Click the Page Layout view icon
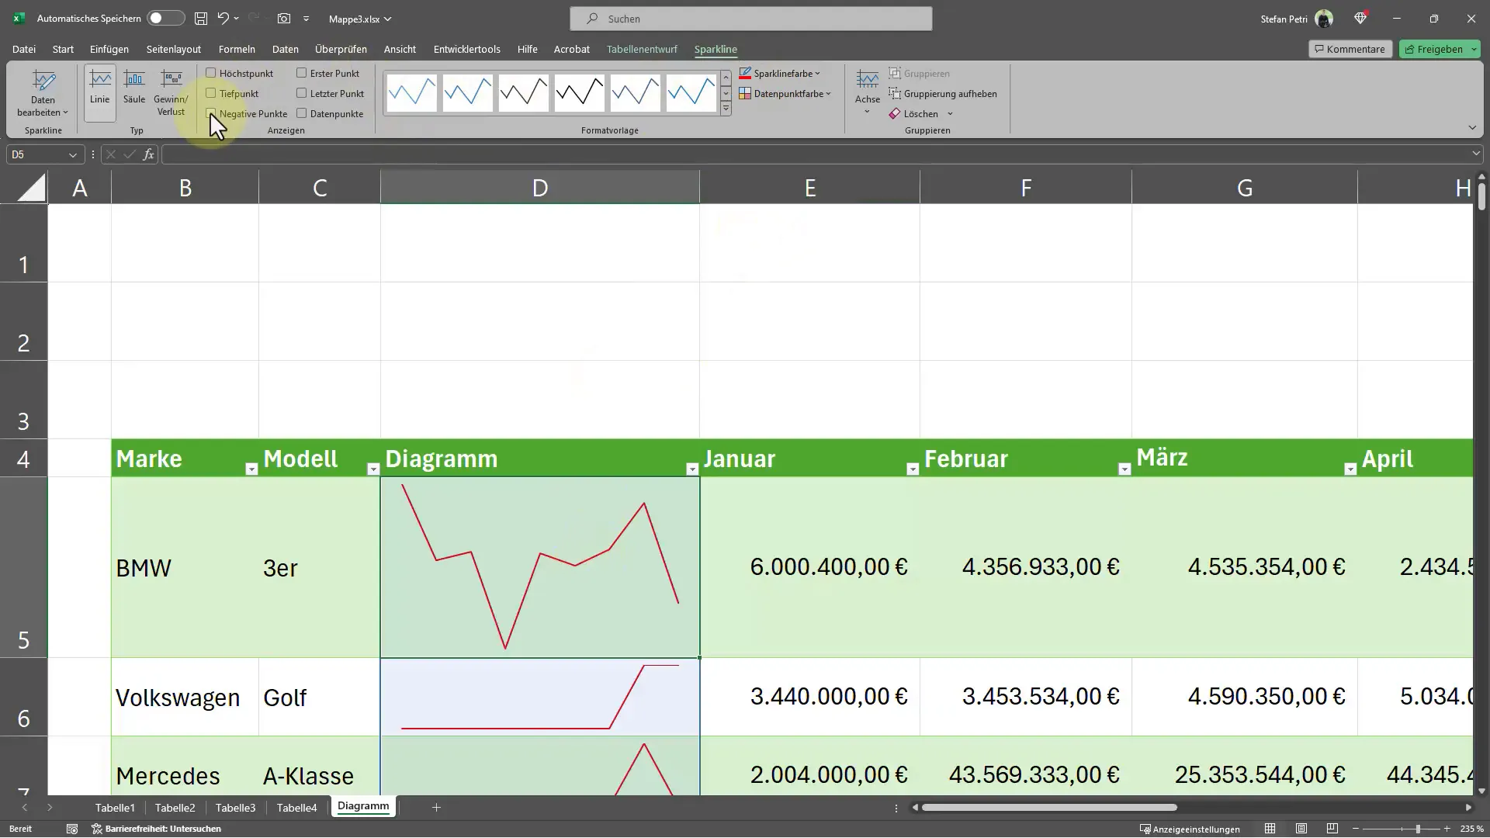1490x838 pixels. point(1301,829)
